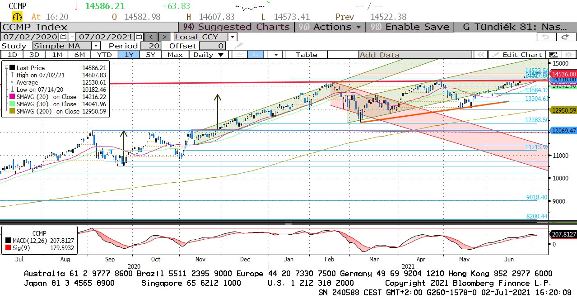Screen dimensions: 577x303
Task: Click the 12069.47 blue price axis label
Action: coord(564,131)
